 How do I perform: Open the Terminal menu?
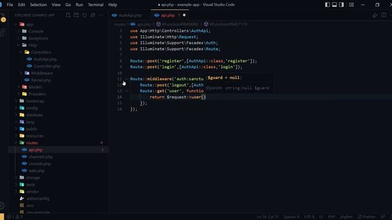[96, 5]
